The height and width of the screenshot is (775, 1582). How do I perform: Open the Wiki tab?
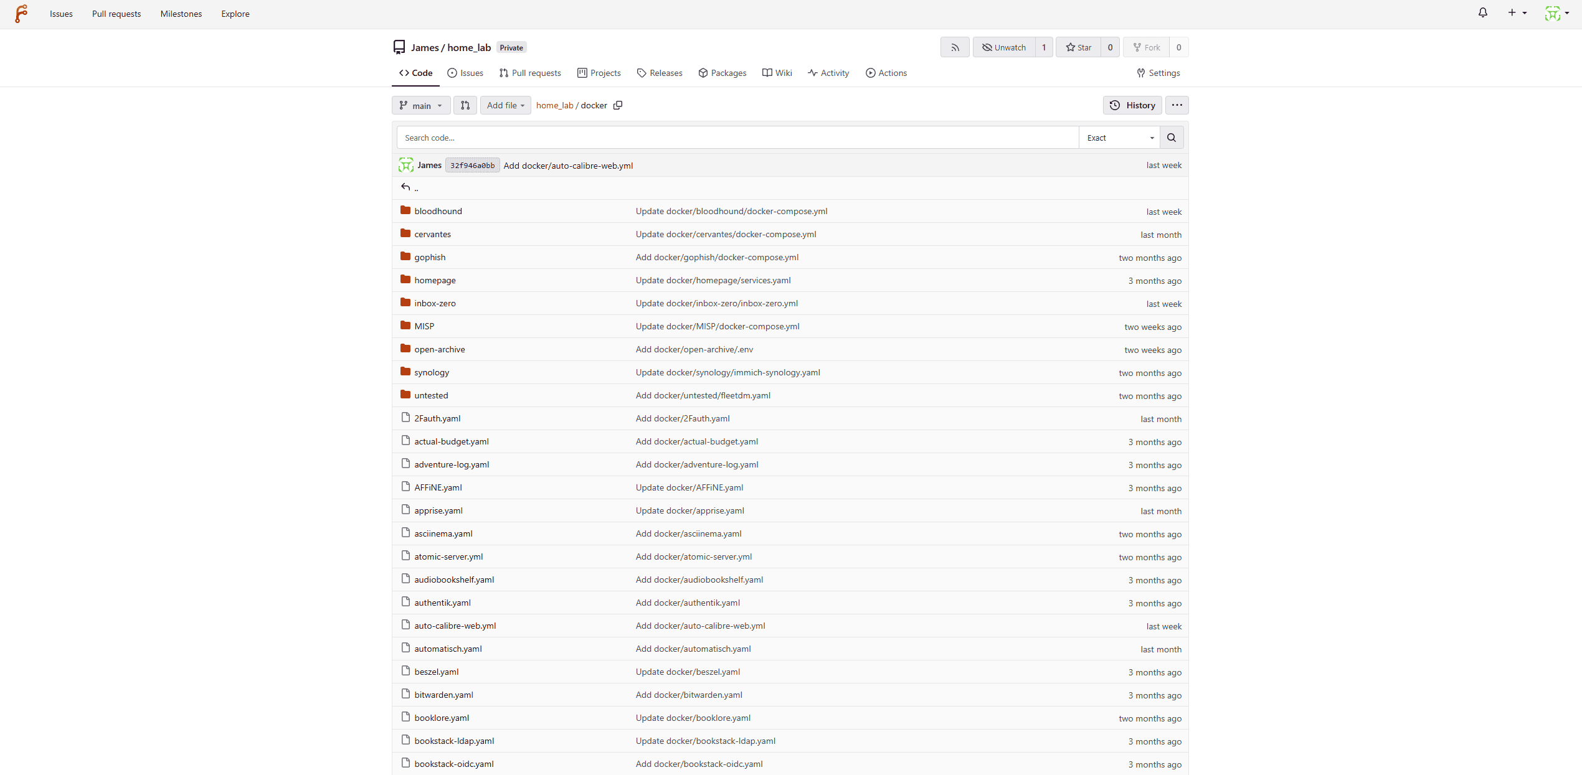(x=777, y=73)
